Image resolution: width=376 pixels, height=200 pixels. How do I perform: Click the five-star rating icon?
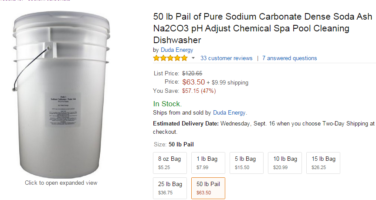pyautogui.click(x=170, y=58)
